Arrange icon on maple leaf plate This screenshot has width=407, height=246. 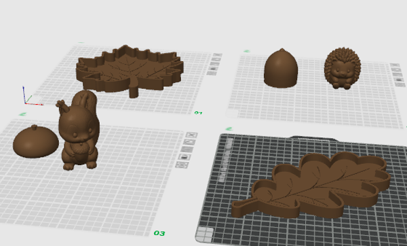[214, 64]
